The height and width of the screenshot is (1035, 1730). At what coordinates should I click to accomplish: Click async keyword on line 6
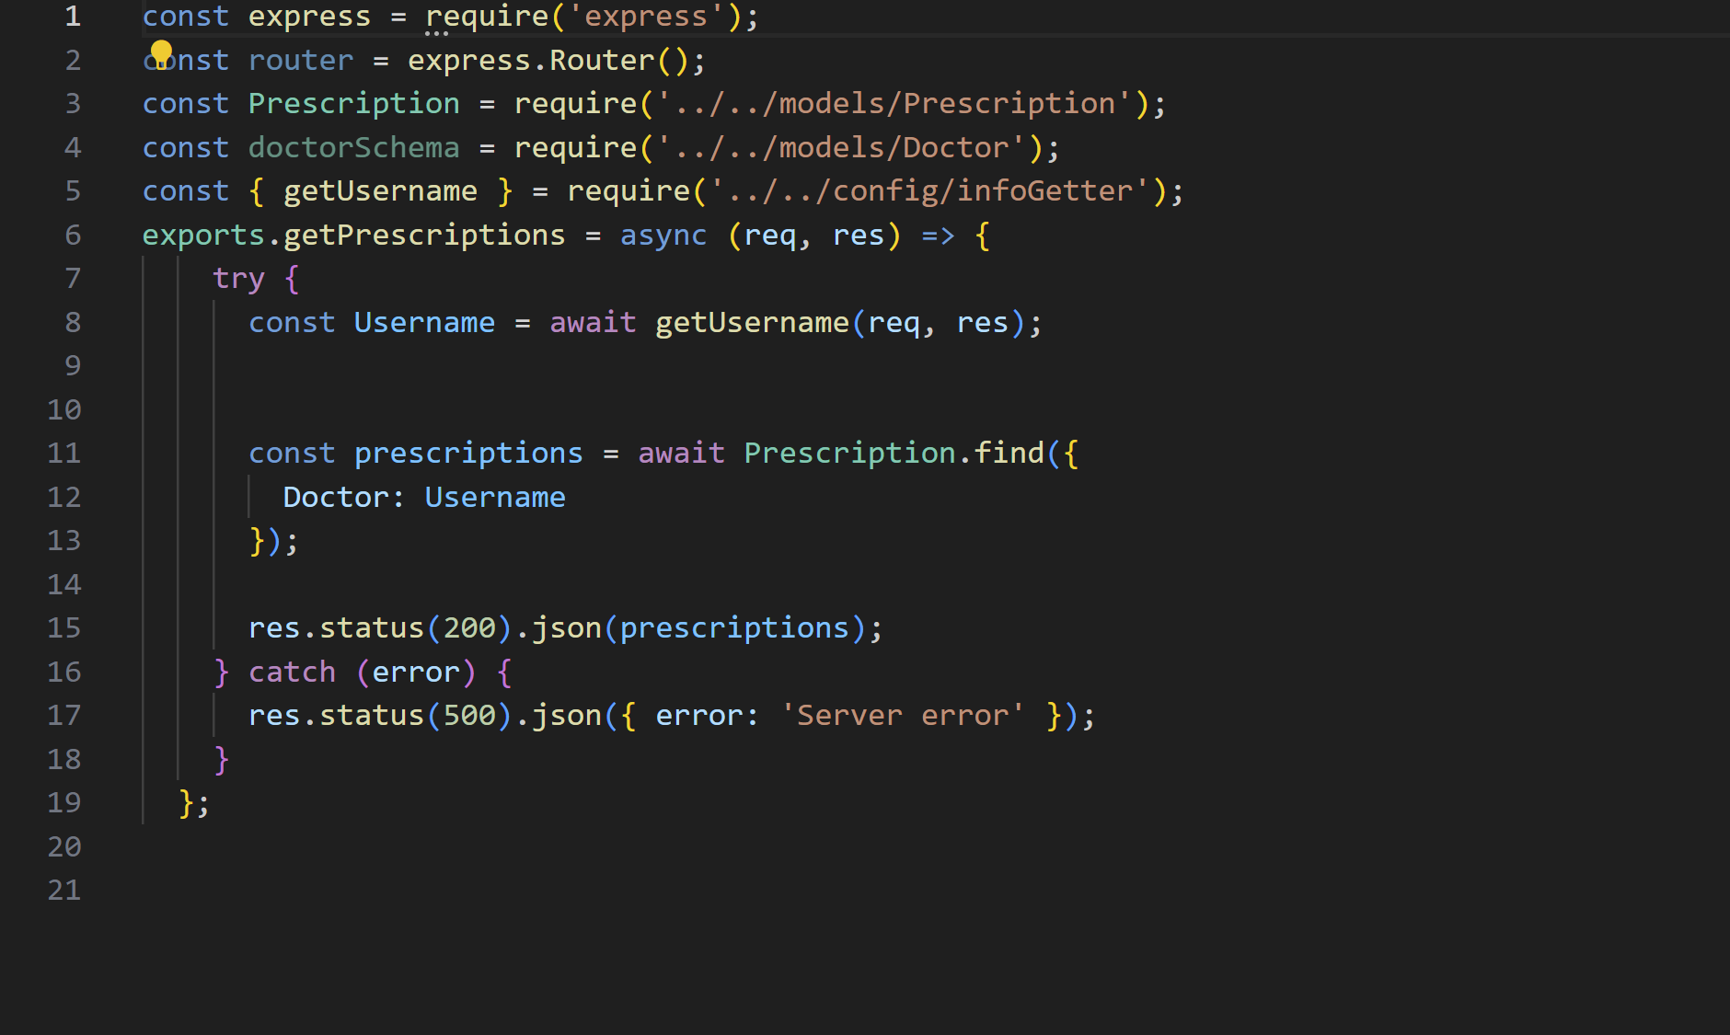663,236
